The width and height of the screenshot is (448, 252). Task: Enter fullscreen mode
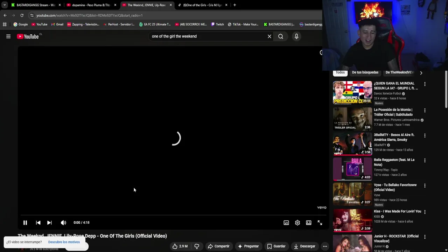click(x=320, y=223)
